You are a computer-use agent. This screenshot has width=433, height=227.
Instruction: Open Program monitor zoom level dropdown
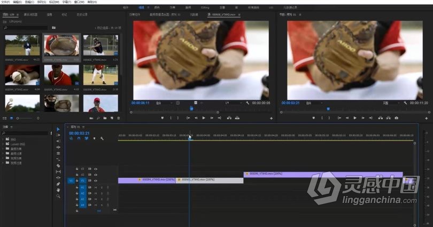[x=314, y=103]
